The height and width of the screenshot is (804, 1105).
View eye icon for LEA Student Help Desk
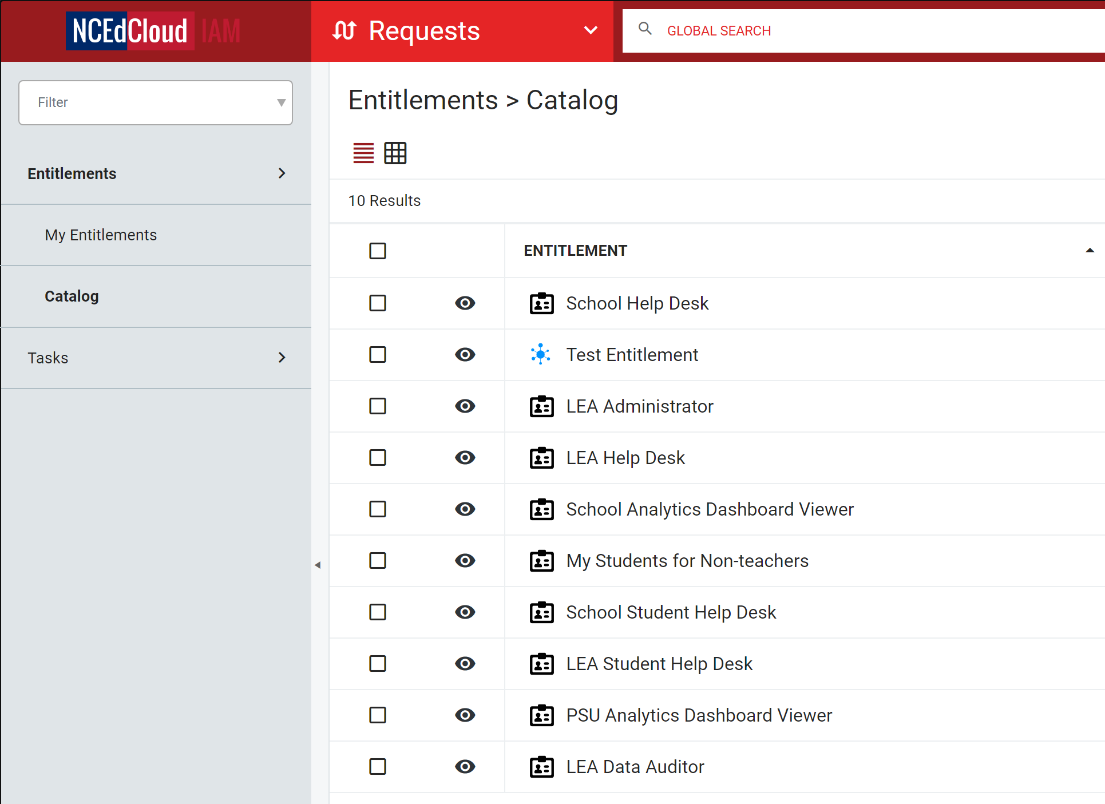tap(465, 664)
